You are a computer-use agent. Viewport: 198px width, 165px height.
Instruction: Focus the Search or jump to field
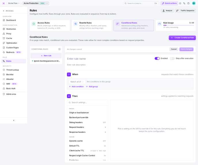pos(140,3)
